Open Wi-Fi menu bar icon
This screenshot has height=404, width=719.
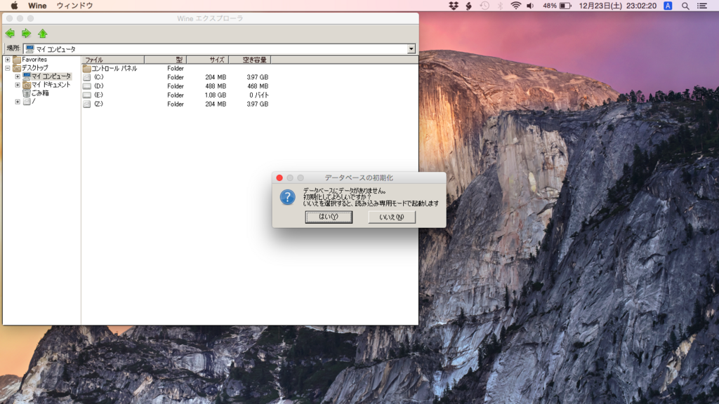515,6
